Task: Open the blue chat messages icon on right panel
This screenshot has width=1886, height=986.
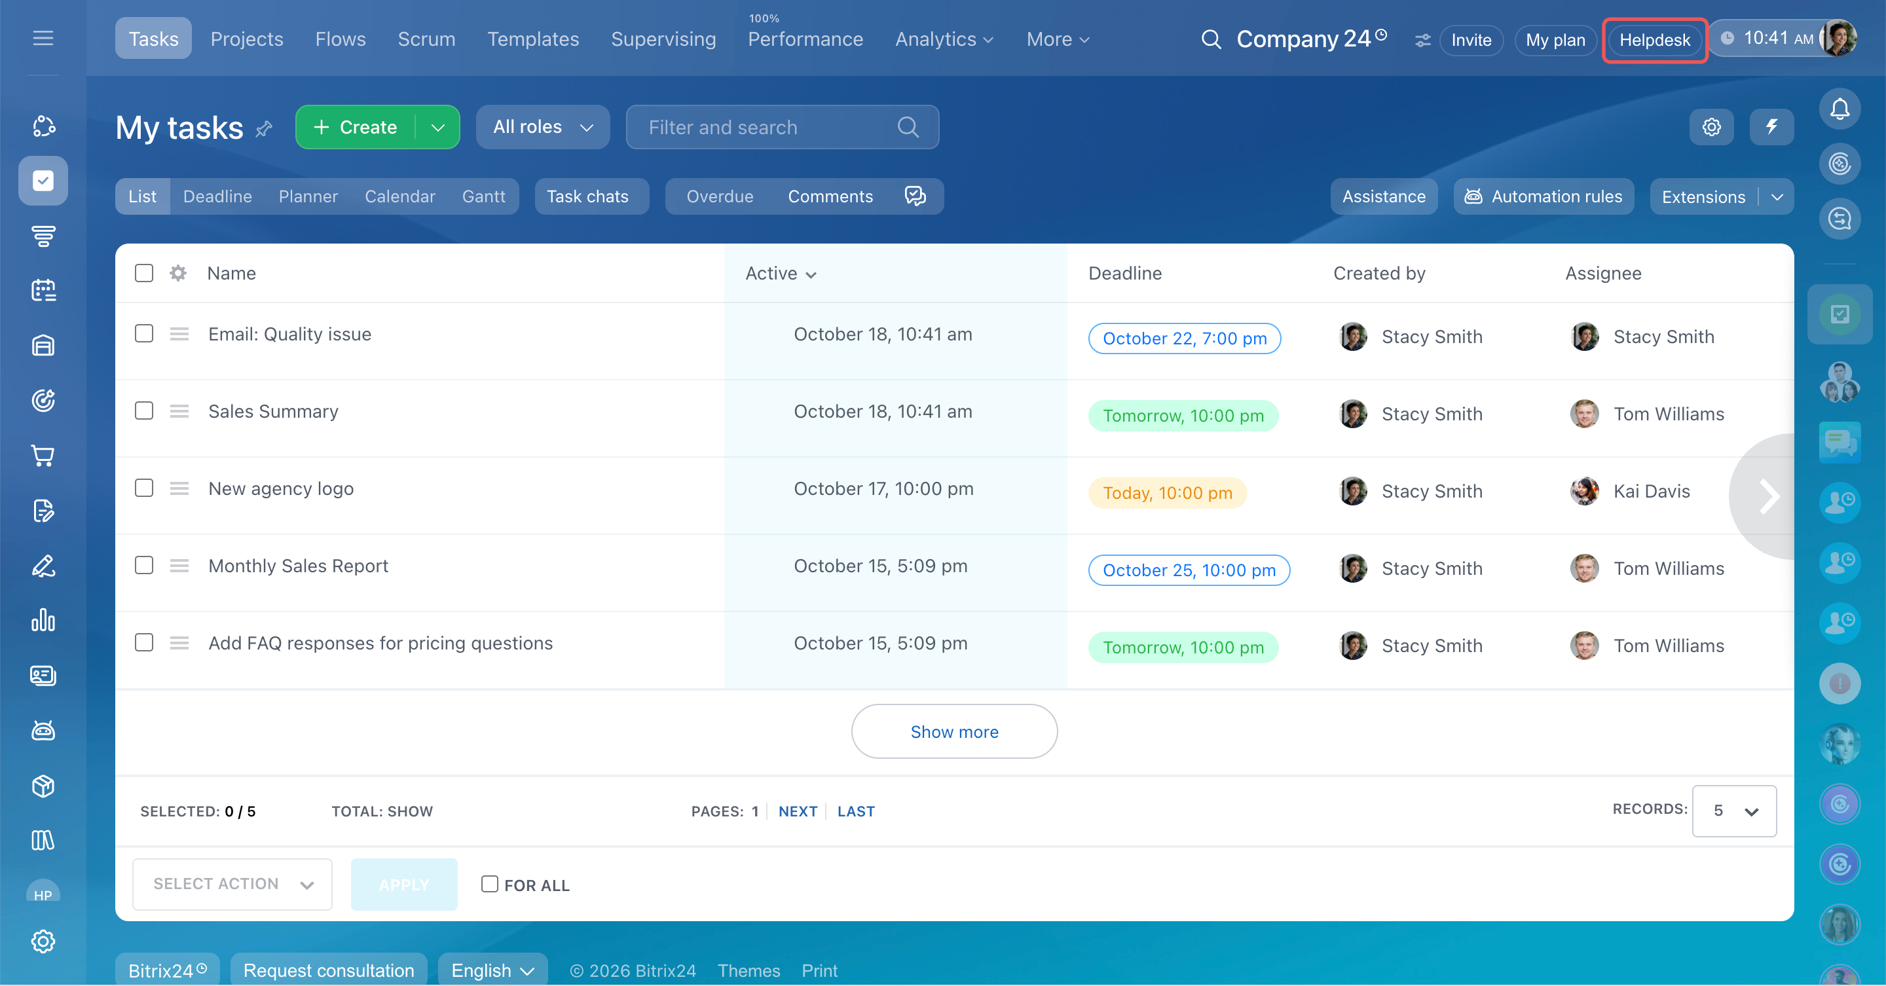Action: coord(1839,442)
